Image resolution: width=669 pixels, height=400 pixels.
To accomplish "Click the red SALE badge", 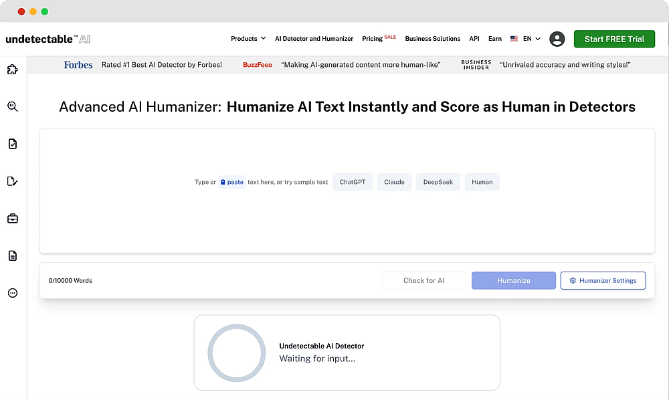I will point(390,37).
